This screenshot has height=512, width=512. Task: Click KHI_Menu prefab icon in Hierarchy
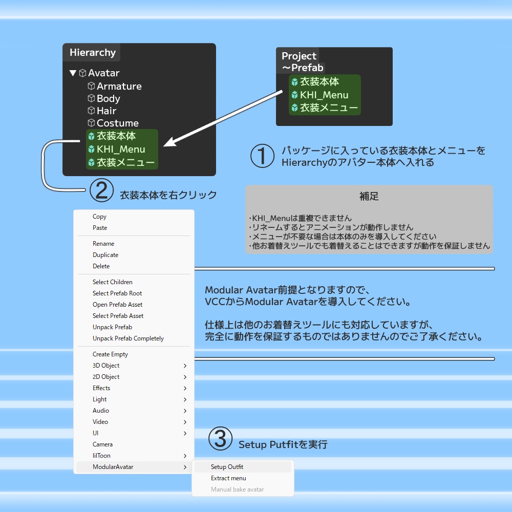(x=92, y=149)
